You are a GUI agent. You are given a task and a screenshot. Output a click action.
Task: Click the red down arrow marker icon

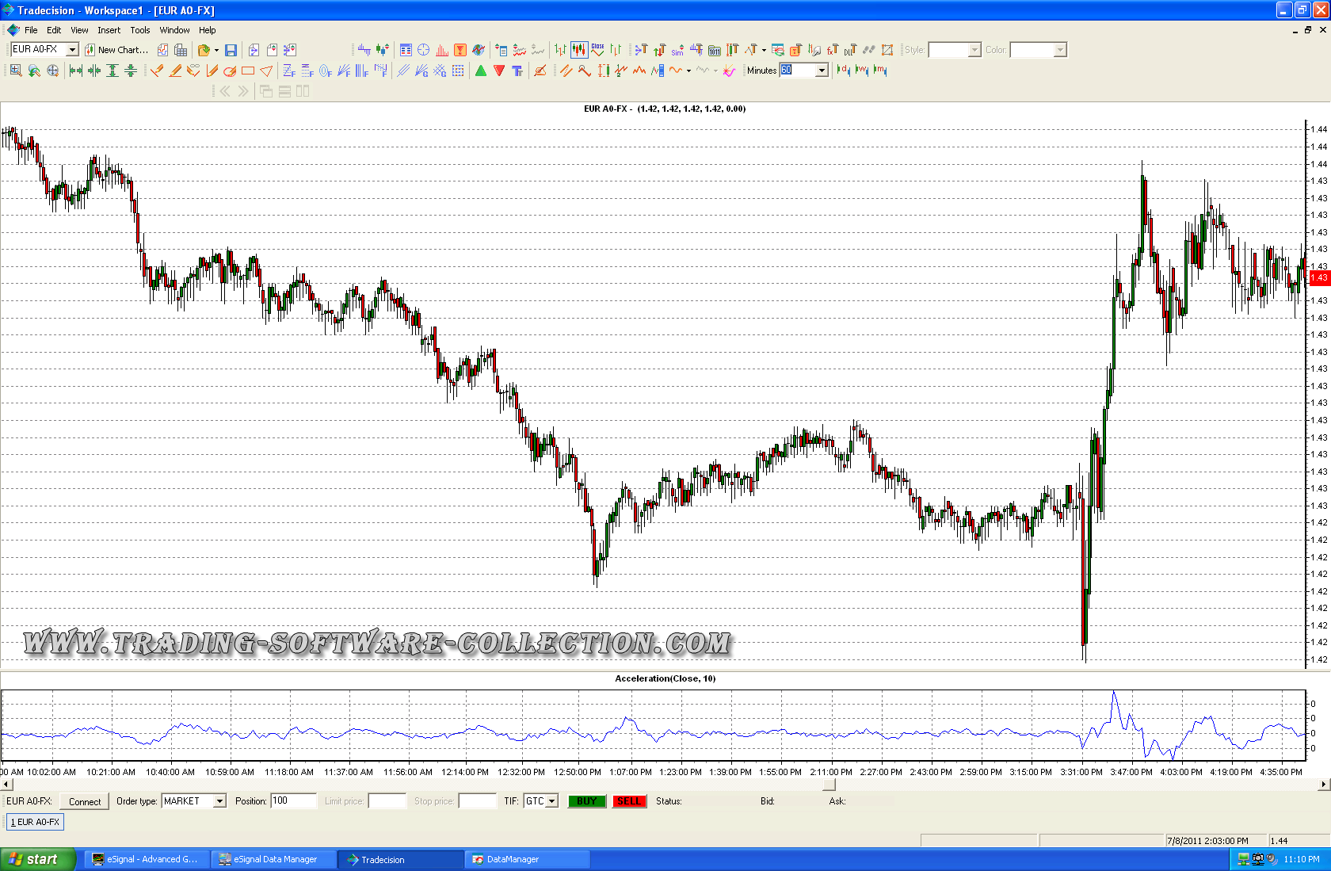(499, 71)
